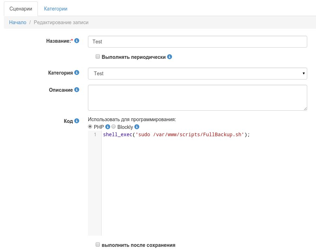
Task: Go to Начало breadcrumb link
Action: pos(18,22)
